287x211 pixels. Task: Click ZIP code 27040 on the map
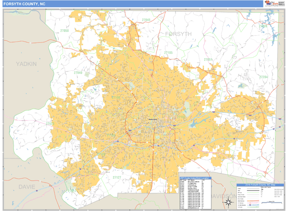[x=78, y=73]
